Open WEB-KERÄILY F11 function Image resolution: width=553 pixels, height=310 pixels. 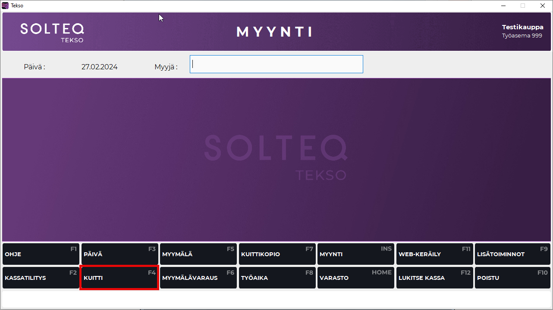(434, 254)
